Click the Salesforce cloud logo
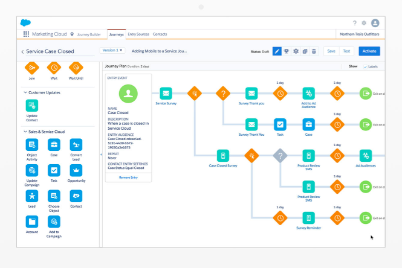 [x=25, y=23]
